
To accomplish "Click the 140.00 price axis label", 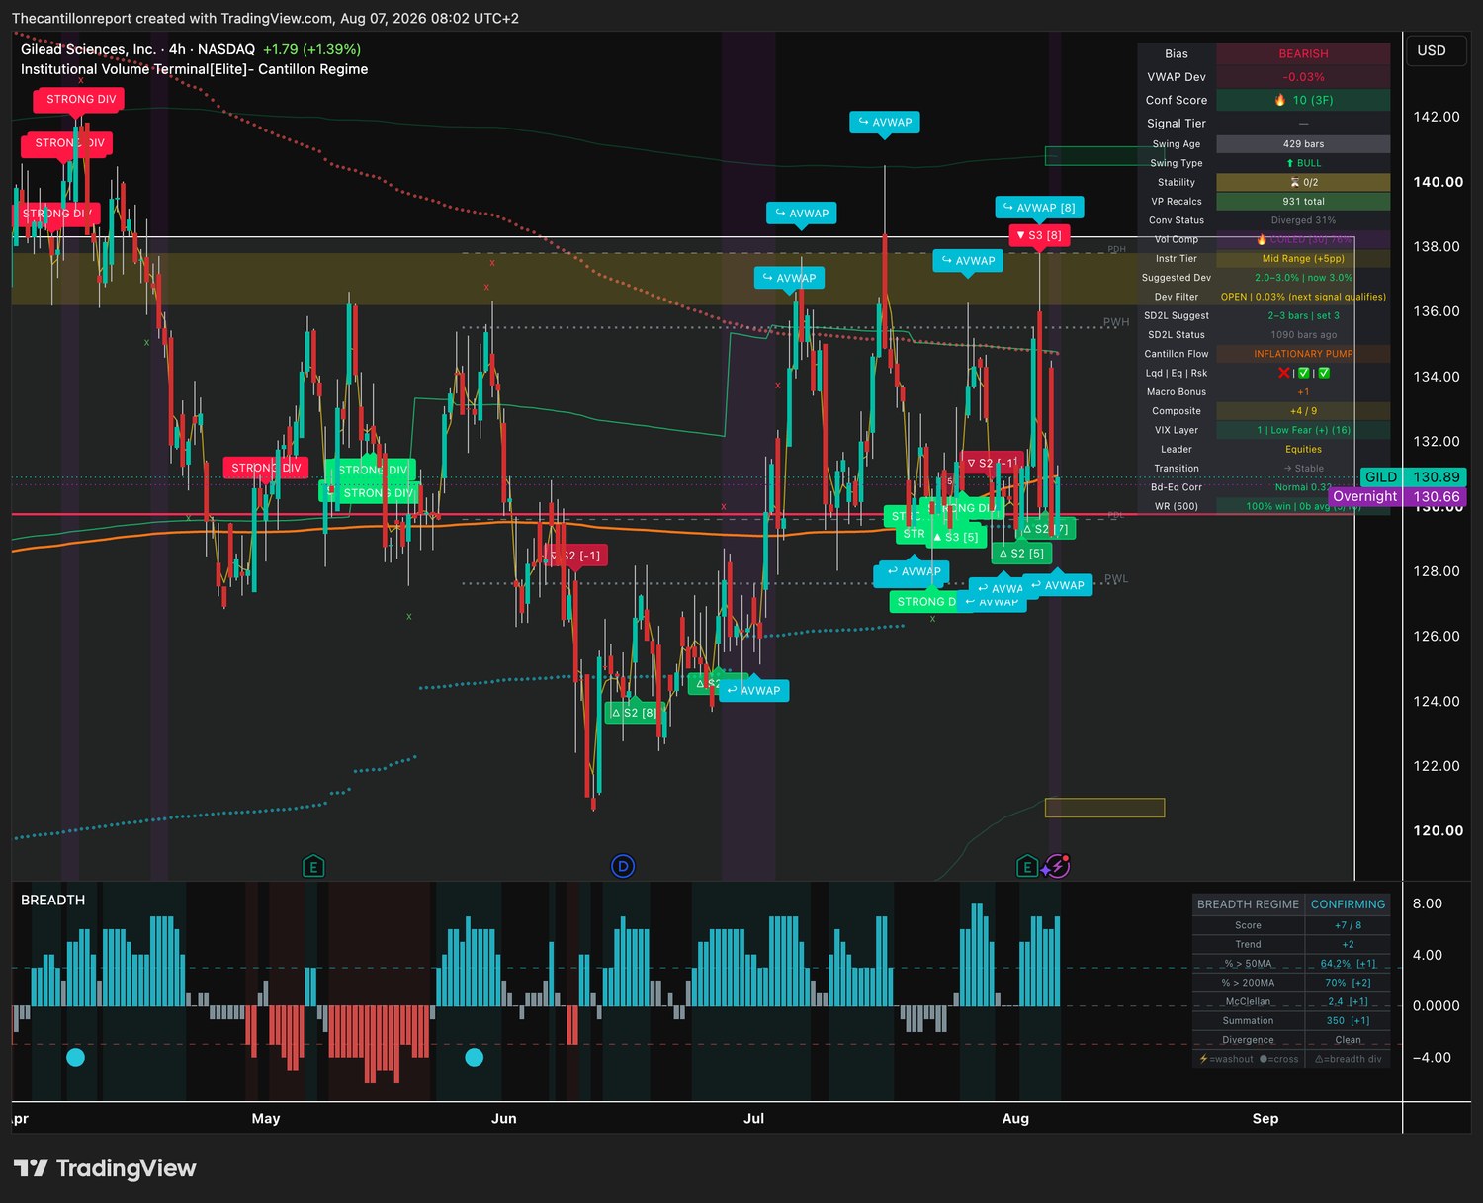I will [1438, 182].
